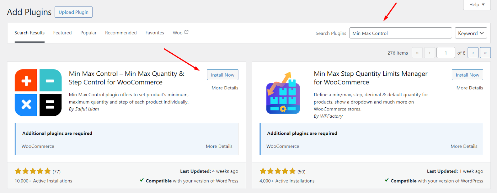The image size is (497, 193).
Task: Click the (50) ratings count
Action: 301,172
